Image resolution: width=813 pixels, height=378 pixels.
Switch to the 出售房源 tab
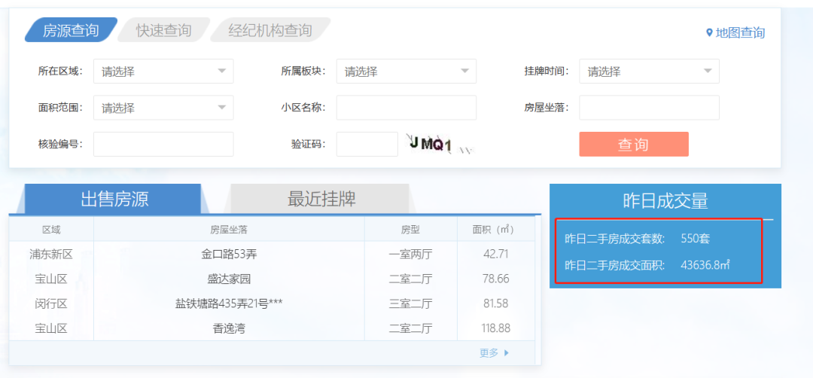pyautogui.click(x=114, y=199)
